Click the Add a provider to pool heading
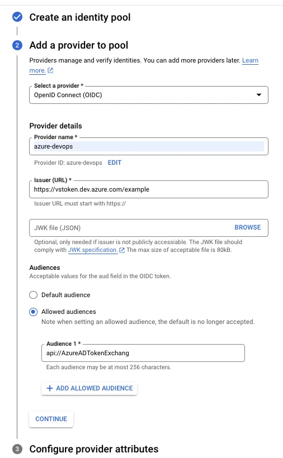This screenshot has height=458, width=283. (x=79, y=45)
